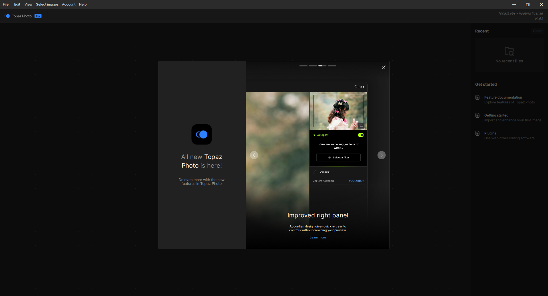Screen dimensions: 548x296
Task: Open the File menu
Action: tap(6, 4)
